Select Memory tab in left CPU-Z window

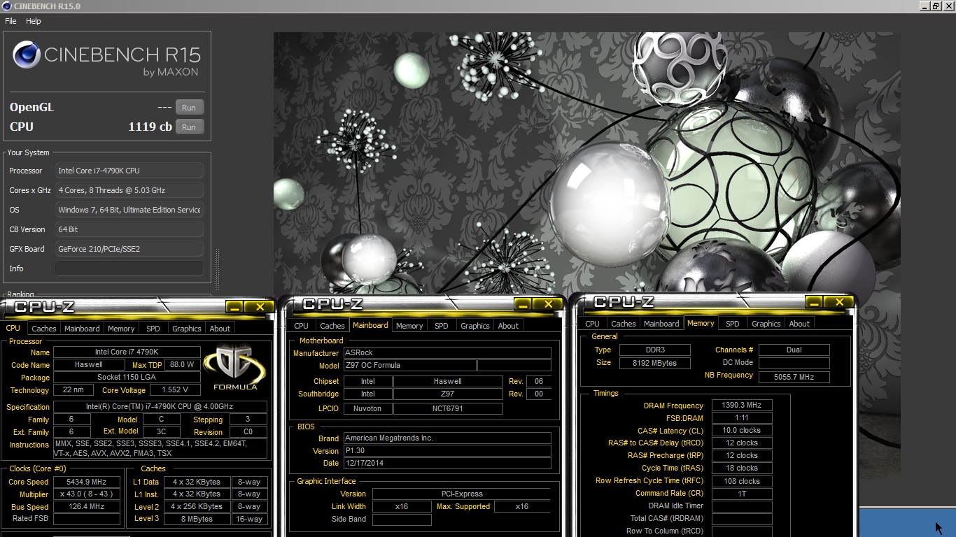pyautogui.click(x=121, y=329)
